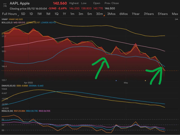The width and height of the screenshot is (180, 135).
Task: Click the DDD:-8.858 value
Action: point(22,86)
